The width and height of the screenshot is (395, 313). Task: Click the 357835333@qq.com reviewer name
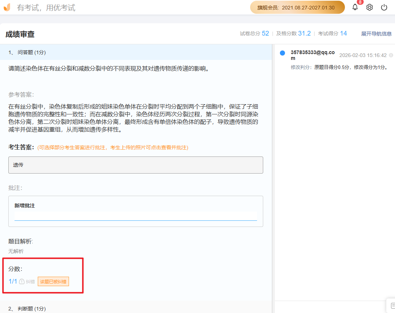[x=312, y=55]
